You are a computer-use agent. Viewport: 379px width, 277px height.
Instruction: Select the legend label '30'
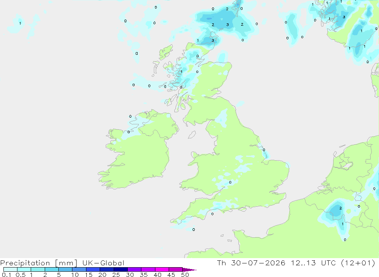pos(130,275)
